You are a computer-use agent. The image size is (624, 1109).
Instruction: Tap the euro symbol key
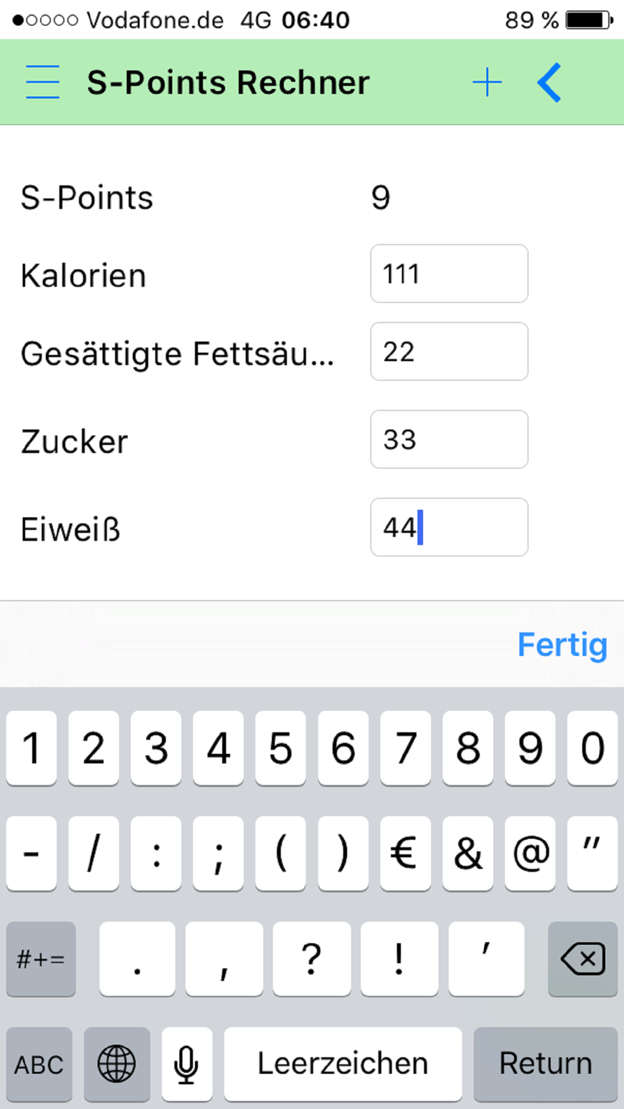pyautogui.click(x=405, y=853)
